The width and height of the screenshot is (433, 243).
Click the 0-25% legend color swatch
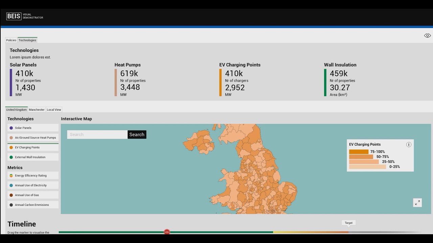pyautogui.click(x=367, y=167)
